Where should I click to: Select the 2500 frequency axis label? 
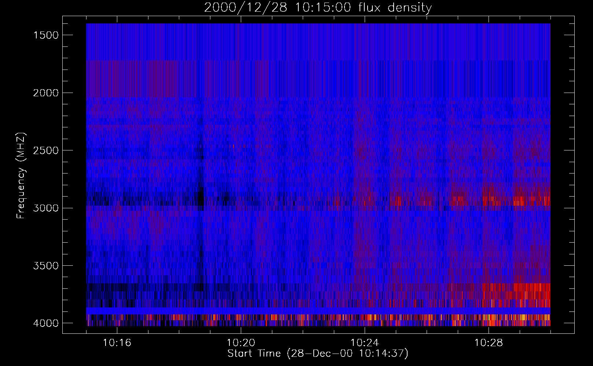point(46,150)
